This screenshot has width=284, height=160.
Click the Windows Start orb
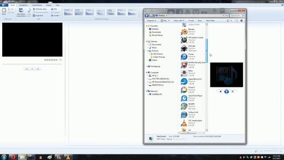point(4,157)
